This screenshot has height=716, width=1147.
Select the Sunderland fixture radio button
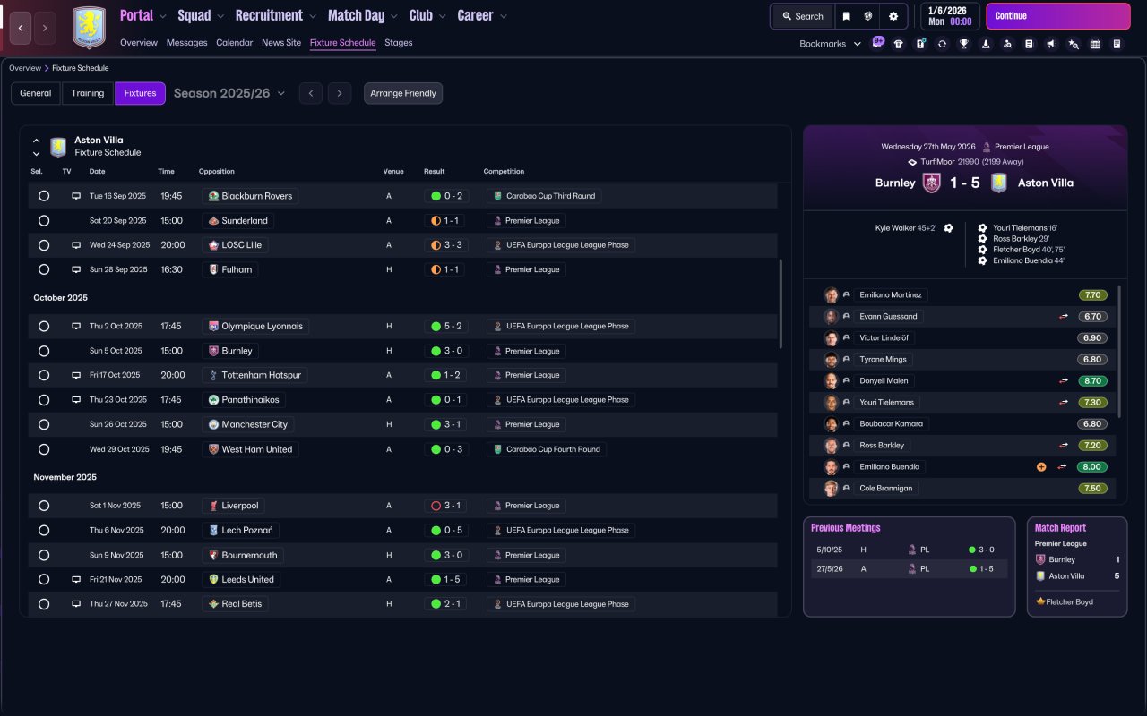point(44,220)
